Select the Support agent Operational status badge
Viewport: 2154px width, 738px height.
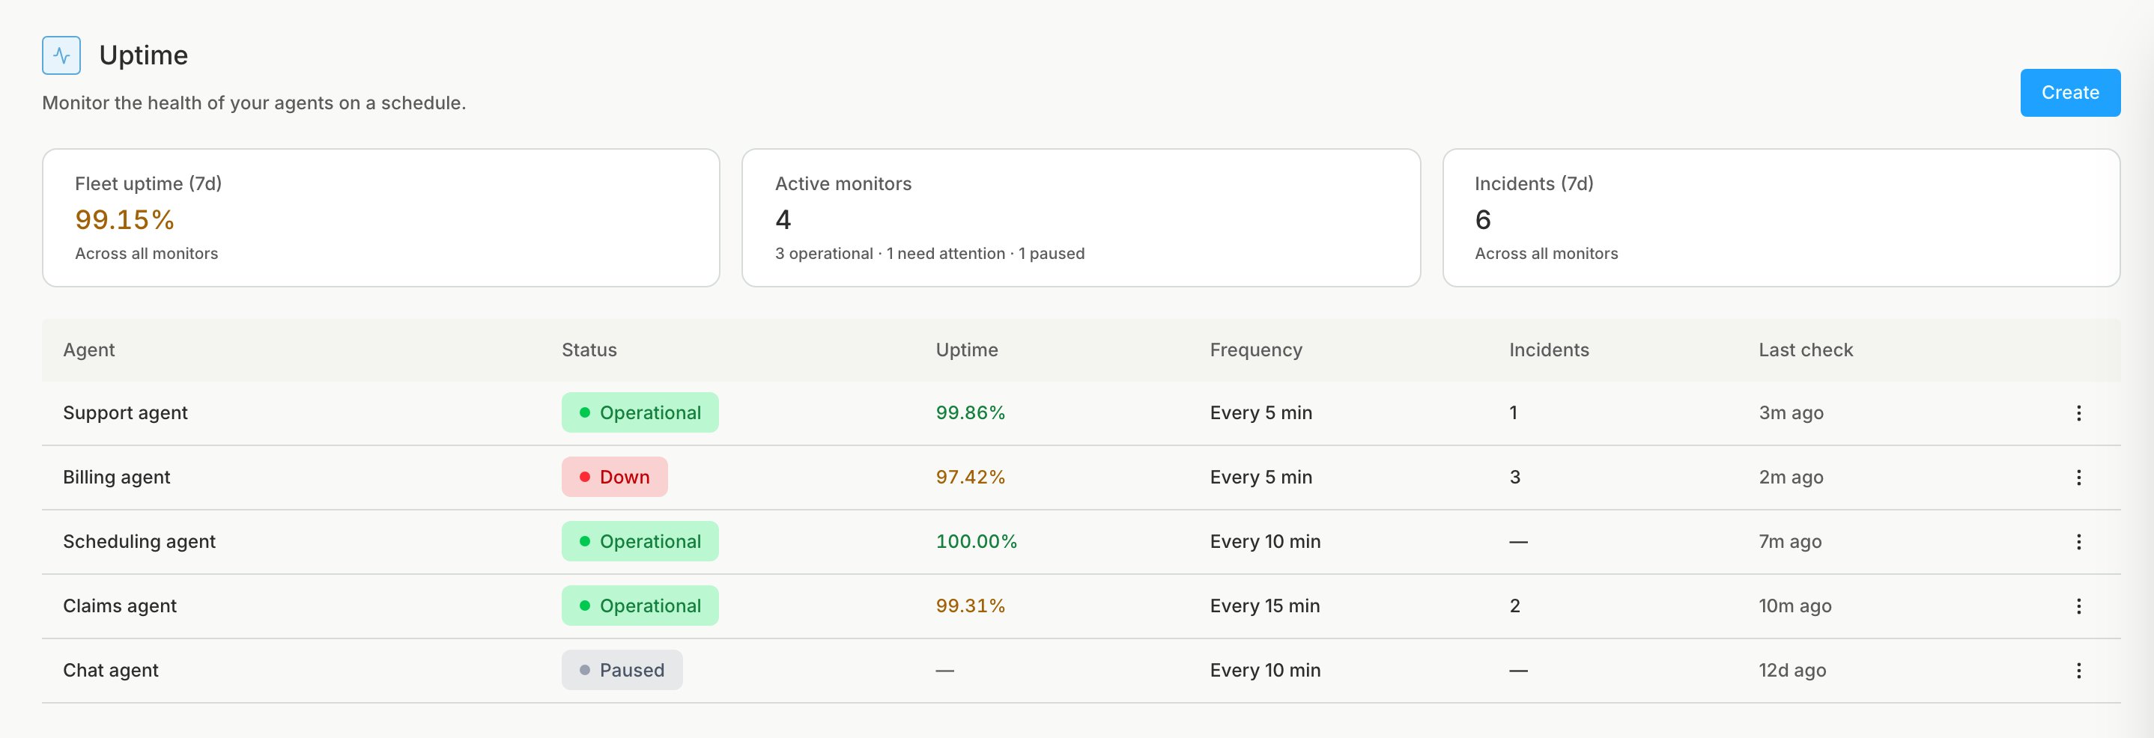pos(640,413)
